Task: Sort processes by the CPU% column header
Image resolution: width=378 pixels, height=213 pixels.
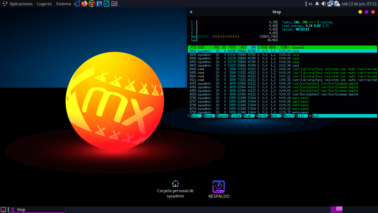Action: coord(264,47)
